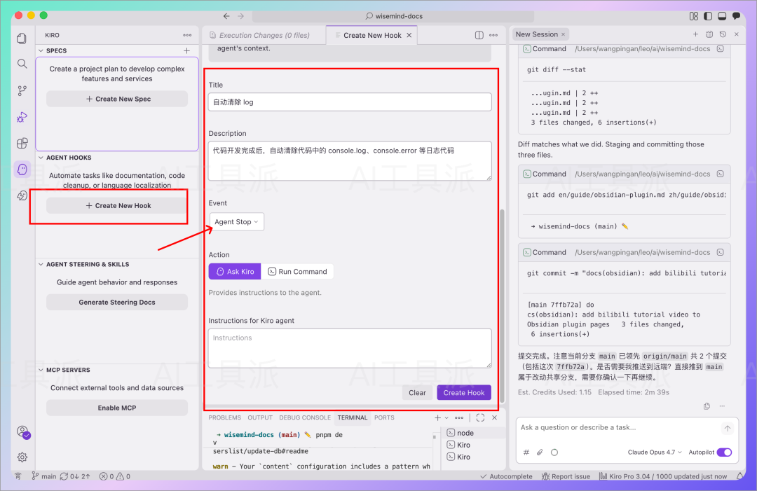Switch to the OUTPUT panel tab
The image size is (757, 491).
(x=260, y=417)
